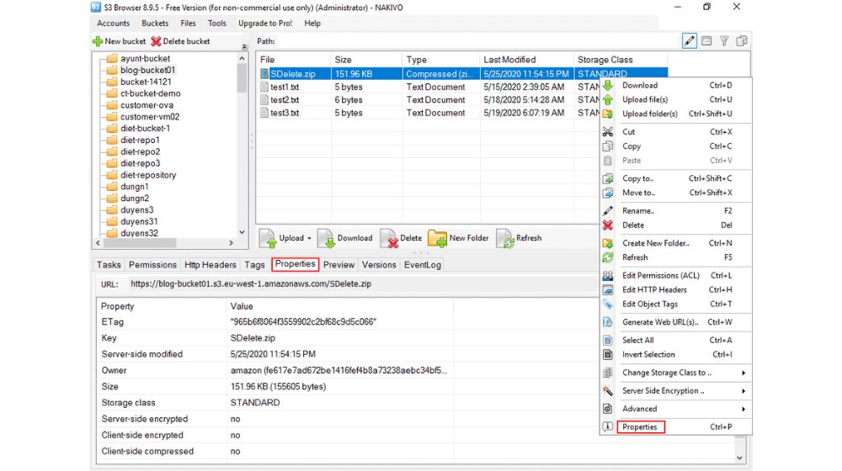Click the Delete bucket red X icon
Viewport: 842px width, 471px height.
[156, 41]
